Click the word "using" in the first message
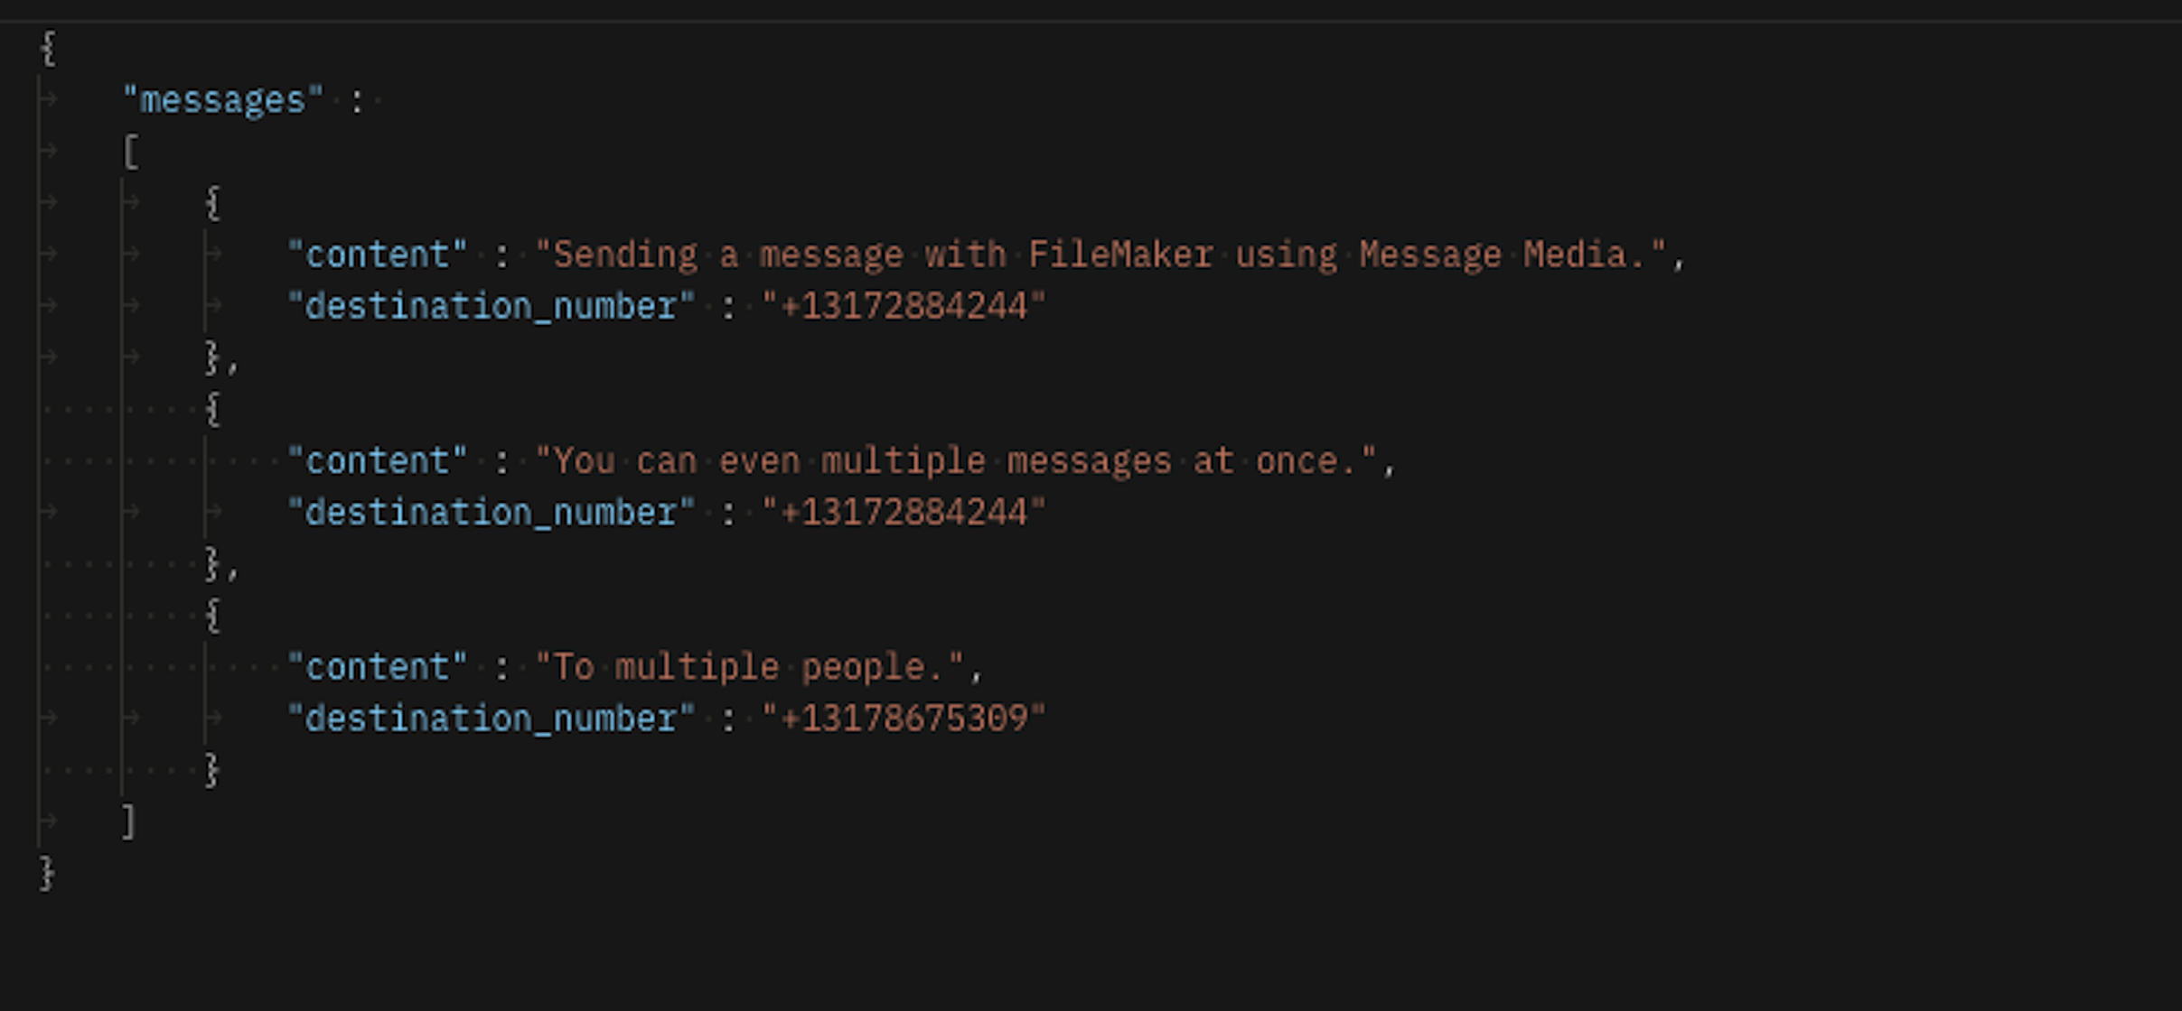 pos(1286,255)
